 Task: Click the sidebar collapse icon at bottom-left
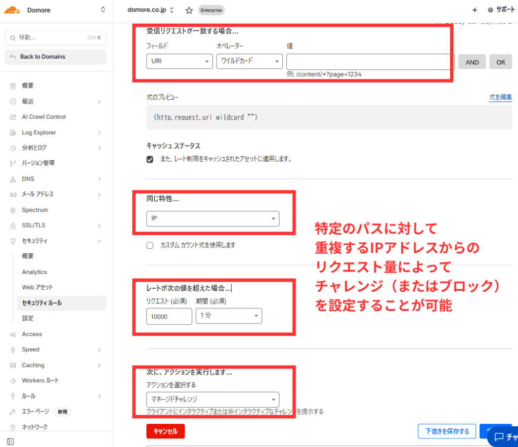(11, 441)
